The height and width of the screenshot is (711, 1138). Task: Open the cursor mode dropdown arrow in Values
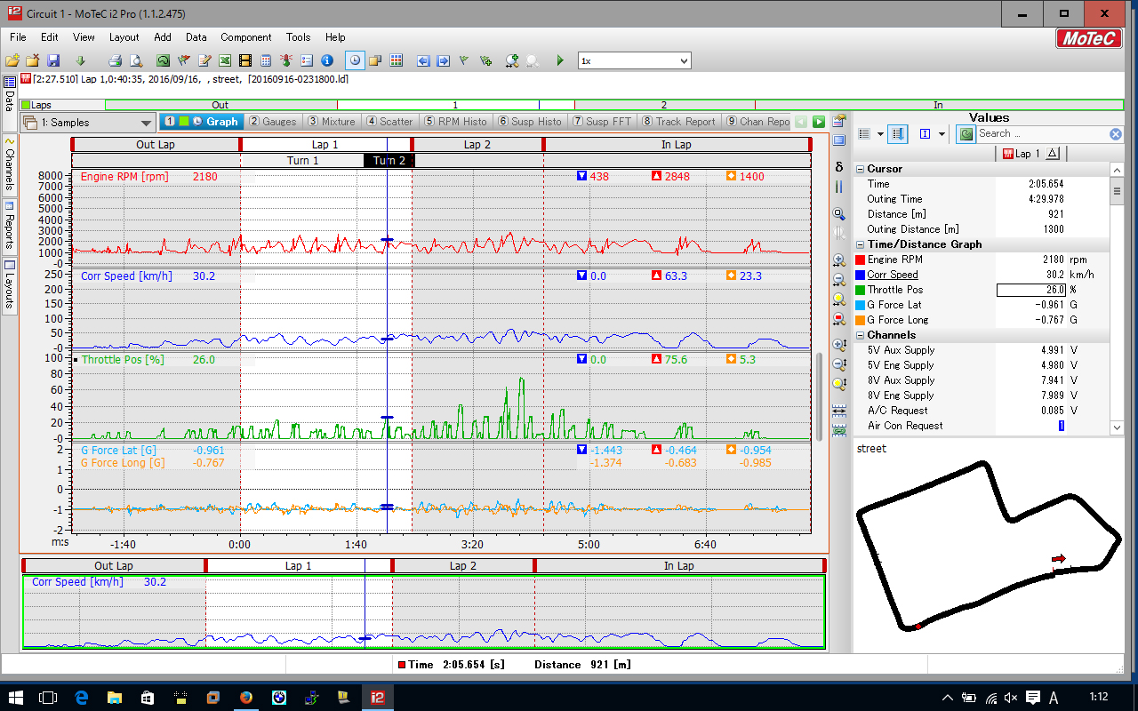pyautogui.click(x=942, y=134)
